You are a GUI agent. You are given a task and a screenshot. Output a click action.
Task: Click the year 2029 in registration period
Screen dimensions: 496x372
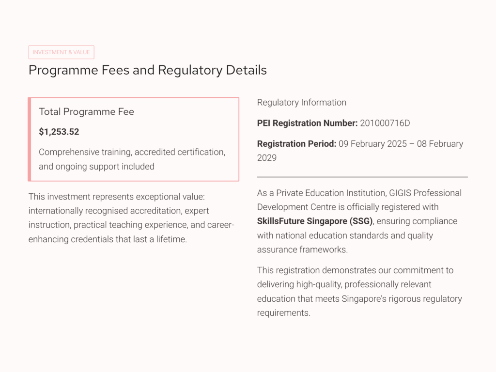(267, 158)
